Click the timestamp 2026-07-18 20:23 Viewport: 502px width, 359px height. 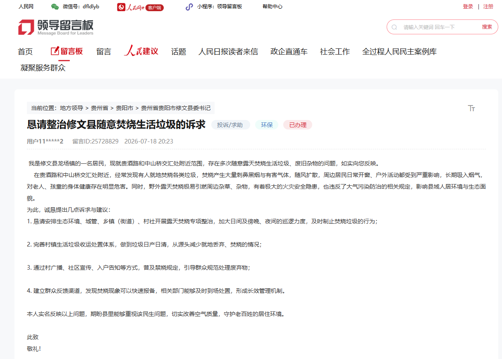click(149, 141)
